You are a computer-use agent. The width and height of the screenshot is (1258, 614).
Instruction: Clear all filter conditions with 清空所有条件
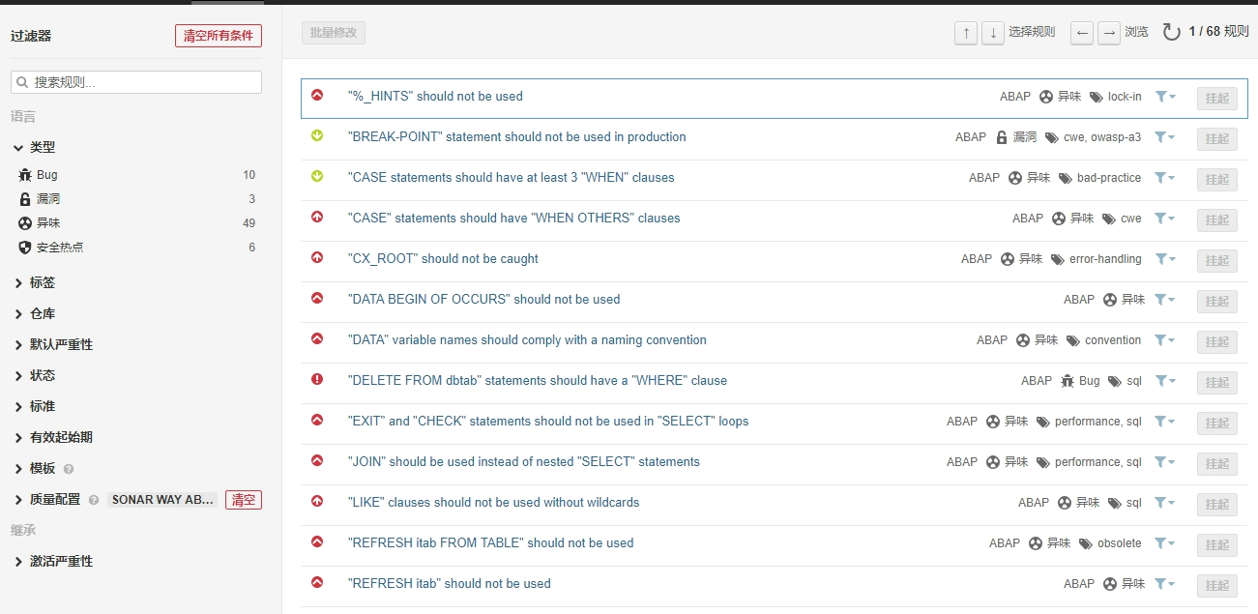pyautogui.click(x=219, y=36)
